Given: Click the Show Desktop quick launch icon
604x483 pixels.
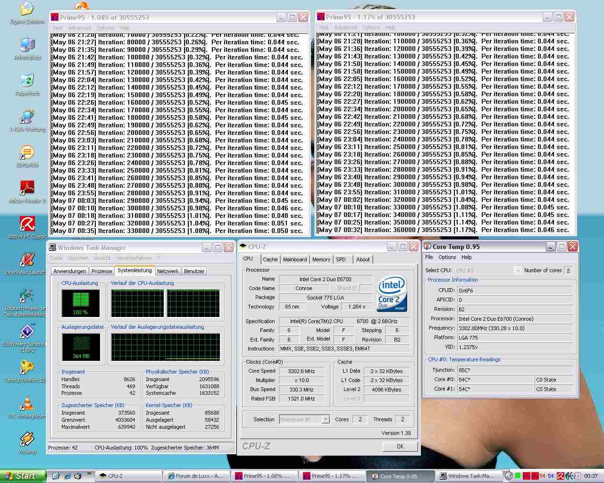Looking at the screenshot, I should click(56, 476).
